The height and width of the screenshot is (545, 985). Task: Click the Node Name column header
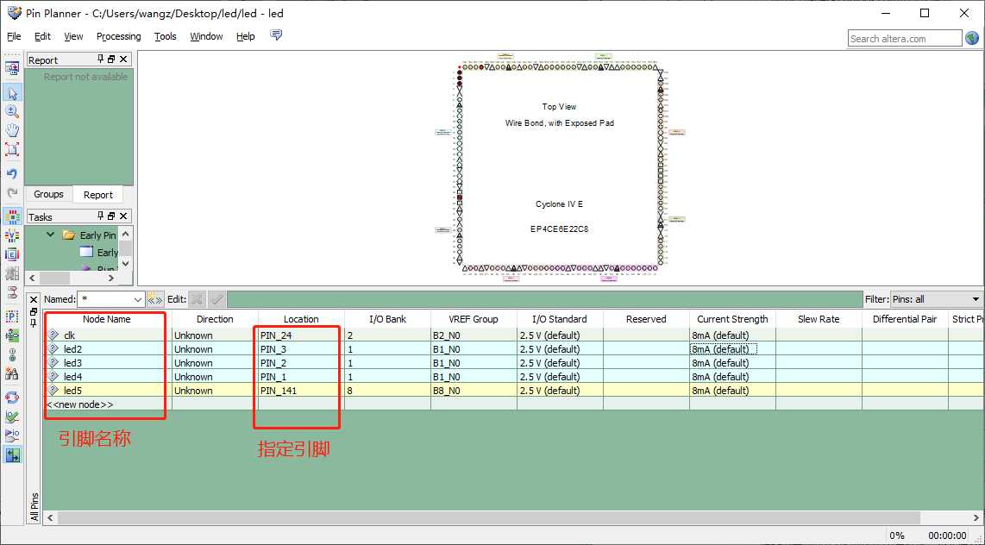pos(107,319)
